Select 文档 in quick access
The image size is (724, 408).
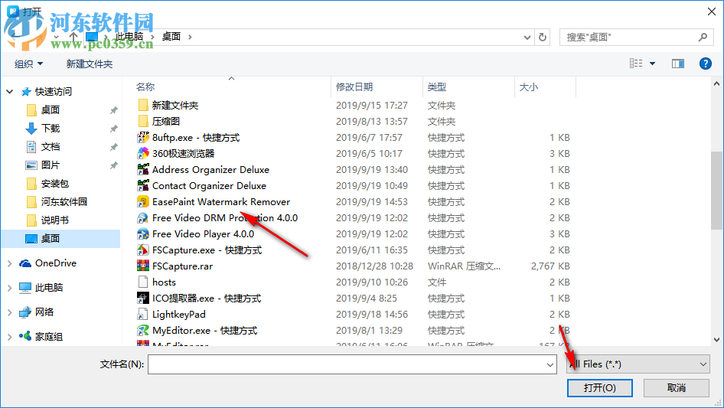click(x=51, y=147)
